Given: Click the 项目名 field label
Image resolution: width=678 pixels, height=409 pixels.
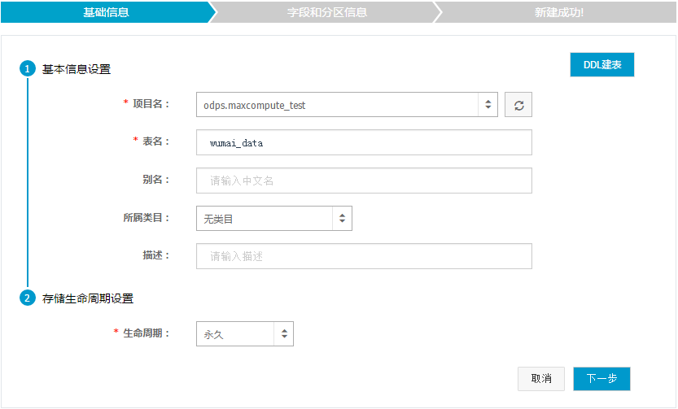Looking at the screenshot, I should coord(151,103).
